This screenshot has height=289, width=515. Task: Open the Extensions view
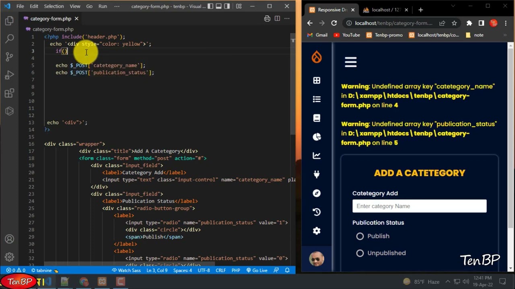coord(9,94)
